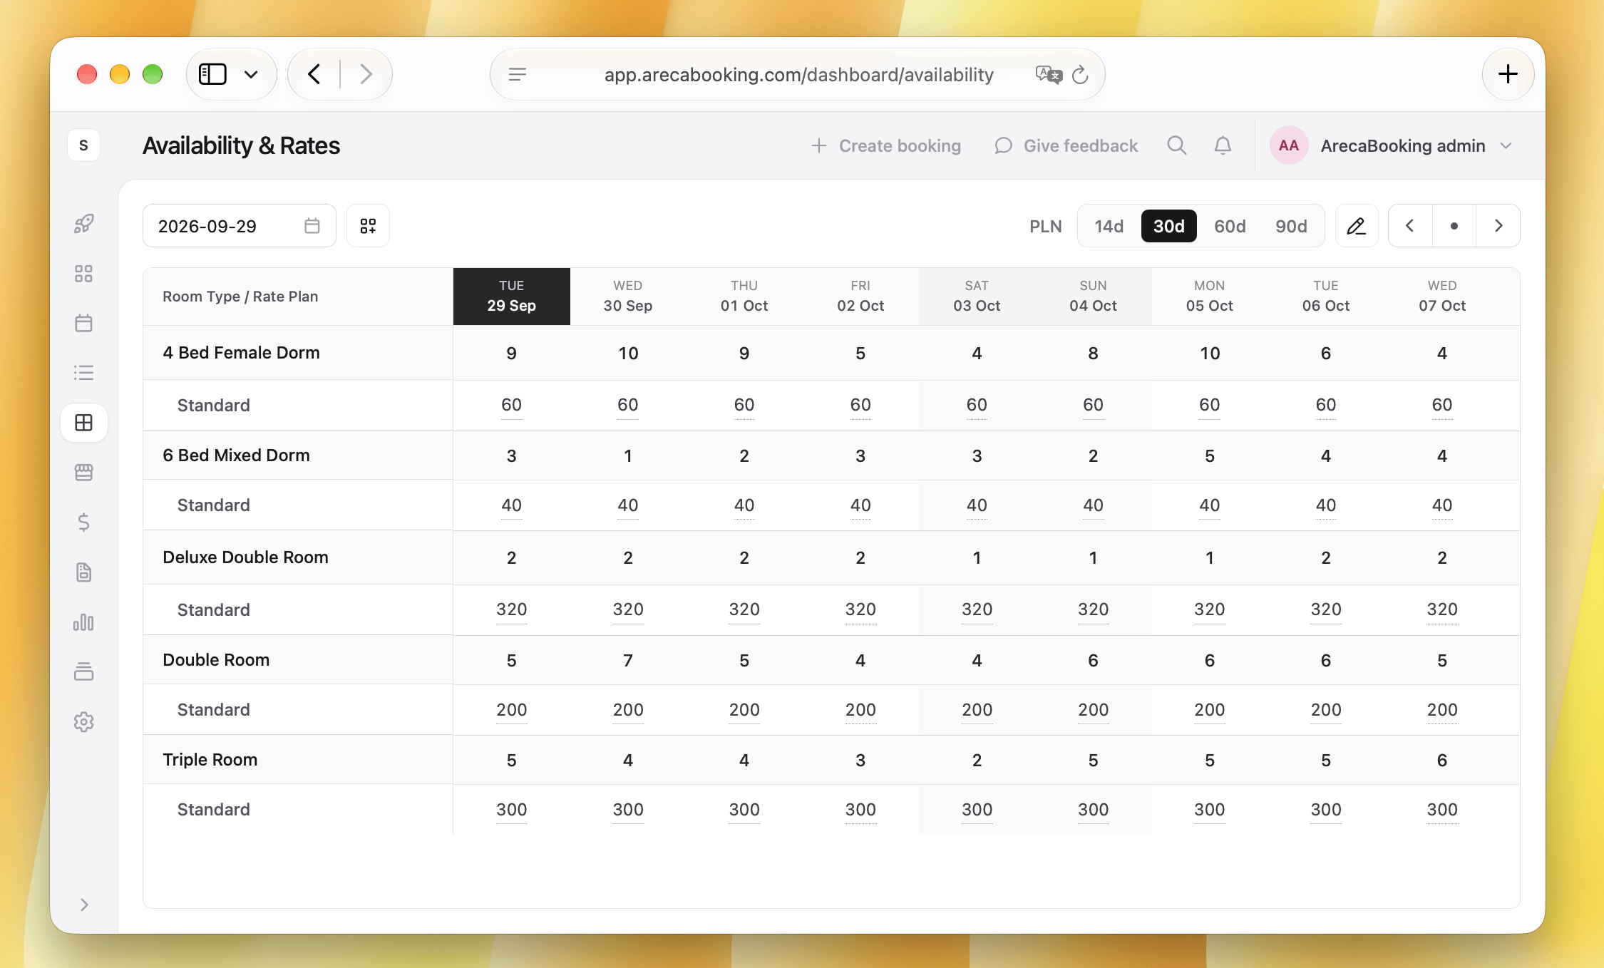Open a new browser tab
Viewport: 1604px width, 968px height.
point(1508,74)
